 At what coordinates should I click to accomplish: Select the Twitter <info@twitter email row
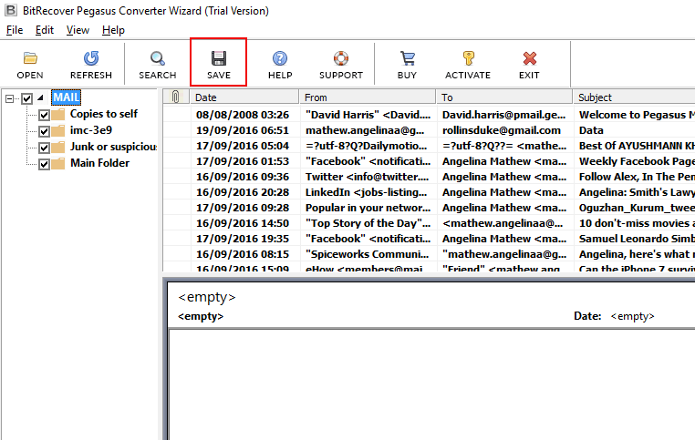(429, 177)
